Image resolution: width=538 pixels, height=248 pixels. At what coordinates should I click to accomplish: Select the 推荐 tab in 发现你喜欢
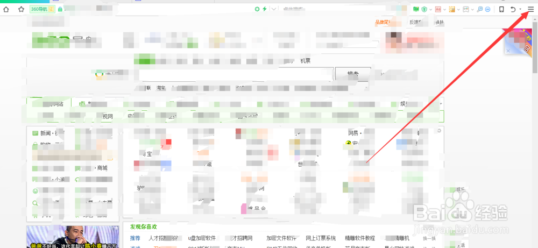pos(135,238)
